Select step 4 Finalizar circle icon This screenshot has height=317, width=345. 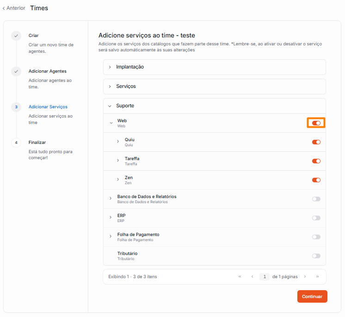pyautogui.click(x=16, y=143)
